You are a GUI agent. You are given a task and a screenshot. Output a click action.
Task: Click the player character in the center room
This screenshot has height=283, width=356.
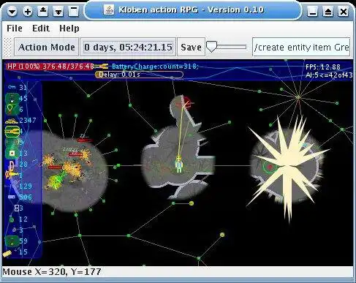pos(179,164)
